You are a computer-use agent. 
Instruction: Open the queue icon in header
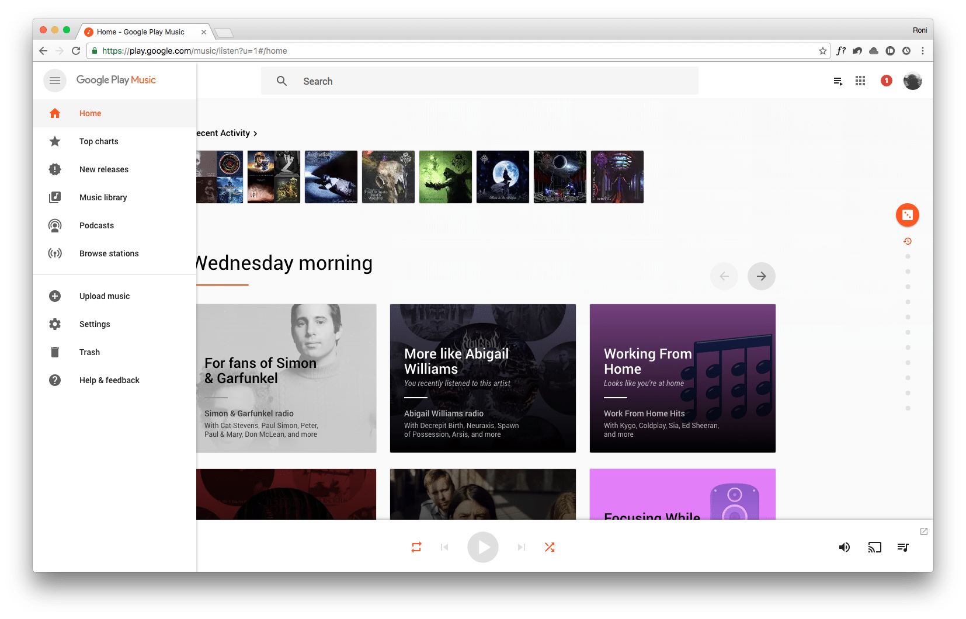[838, 81]
